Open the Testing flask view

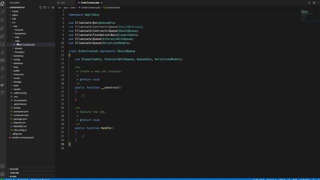pyautogui.click(x=2, y=52)
